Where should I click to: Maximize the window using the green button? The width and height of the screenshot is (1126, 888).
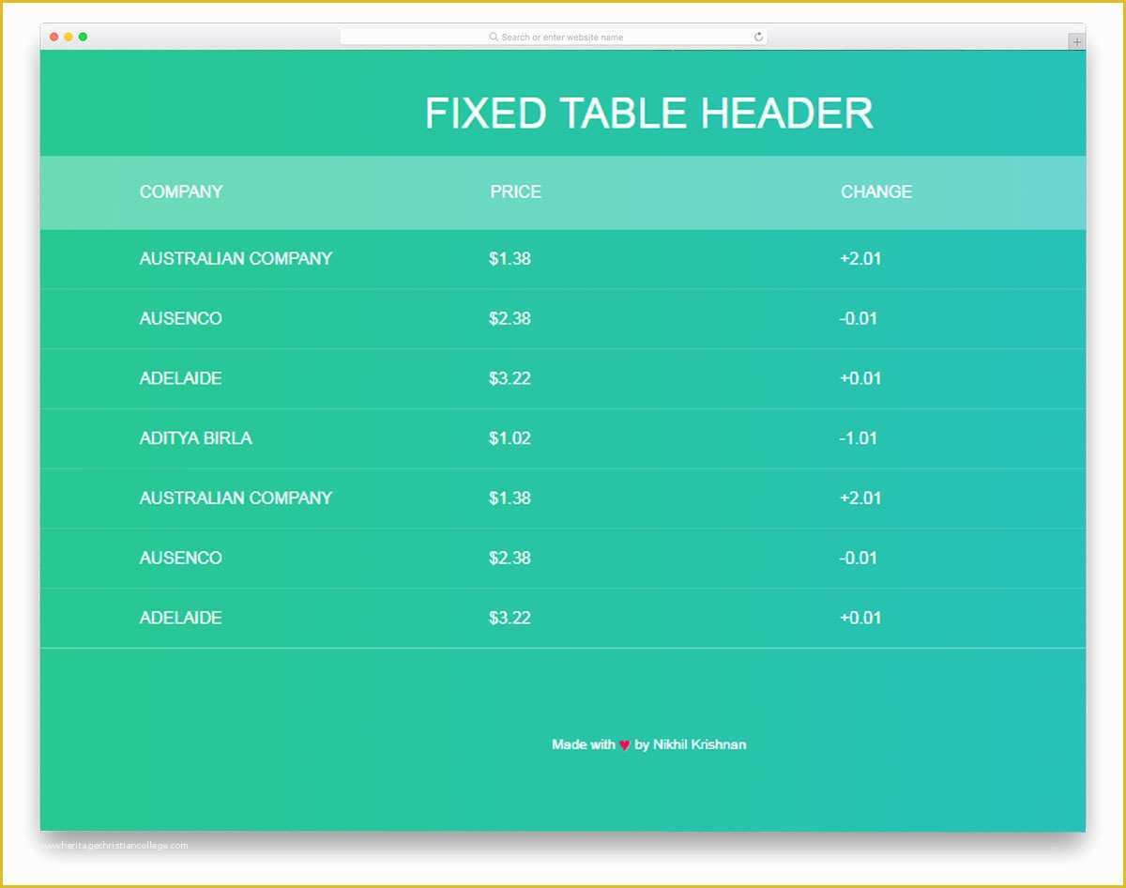click(83, 37)
